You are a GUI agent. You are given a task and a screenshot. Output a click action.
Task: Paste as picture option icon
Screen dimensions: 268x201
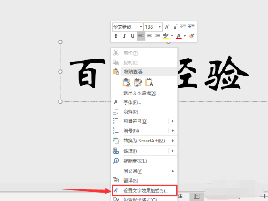[x=138, y=82]
